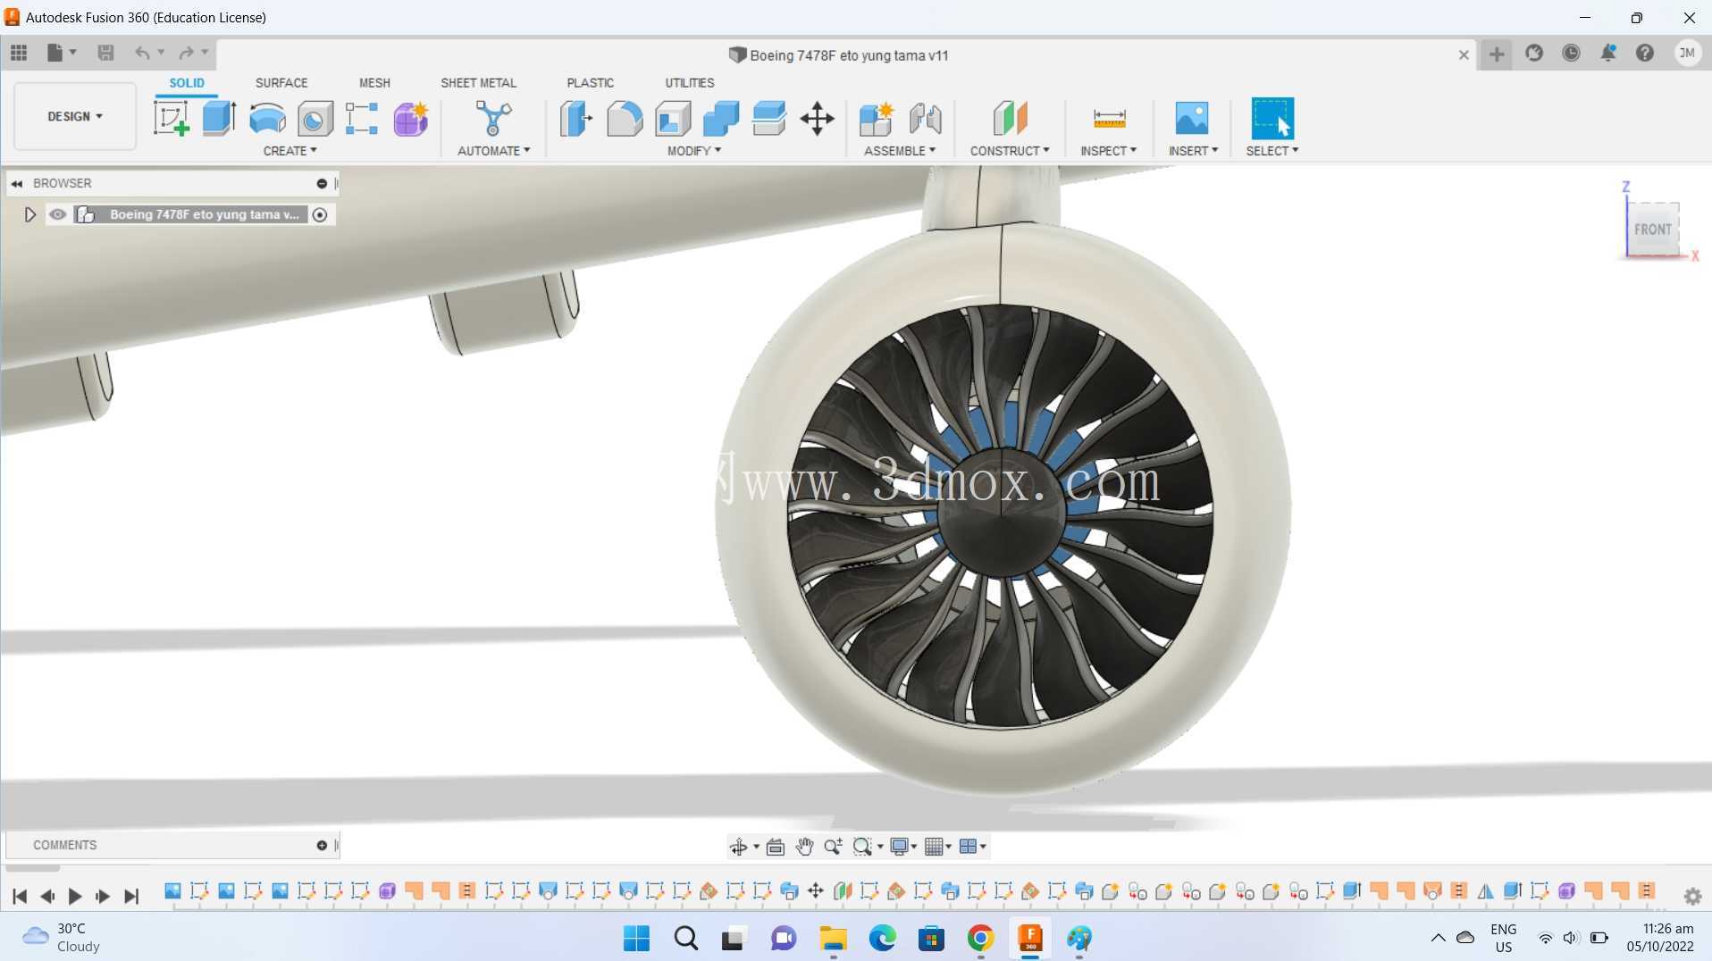This screenshot has width=1712, height=961.
Task: Activate radio button for Boeing 7478F component
Action: [320, 214]
